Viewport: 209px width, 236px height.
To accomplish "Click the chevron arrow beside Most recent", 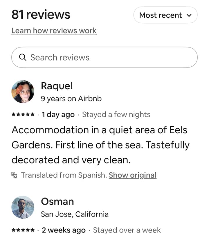I will pyautogui.click(x=189, y=15).
